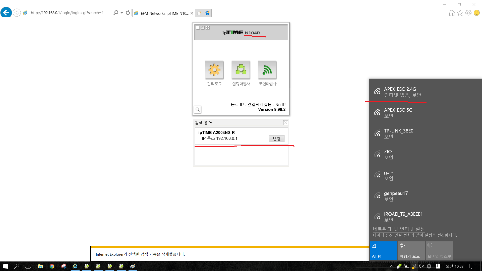The height and width of the screenshot is (271, 482).
Task: Click the address bar search magnifier
Action: [x=116, y=13]
